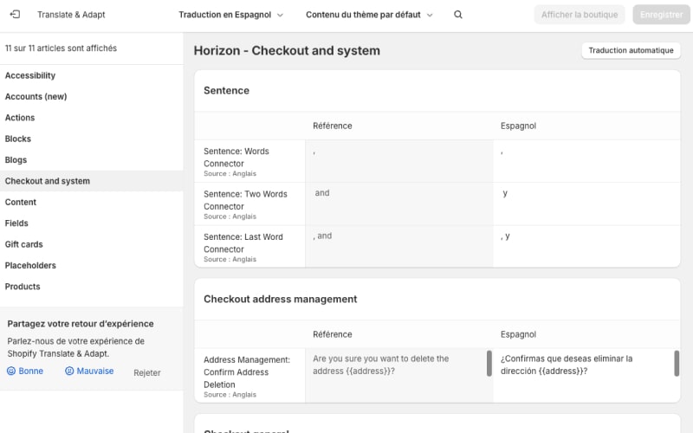The image size is (693, 433).
Task: Select Placeholders from the sidebar list
Action: coord(30,266)
